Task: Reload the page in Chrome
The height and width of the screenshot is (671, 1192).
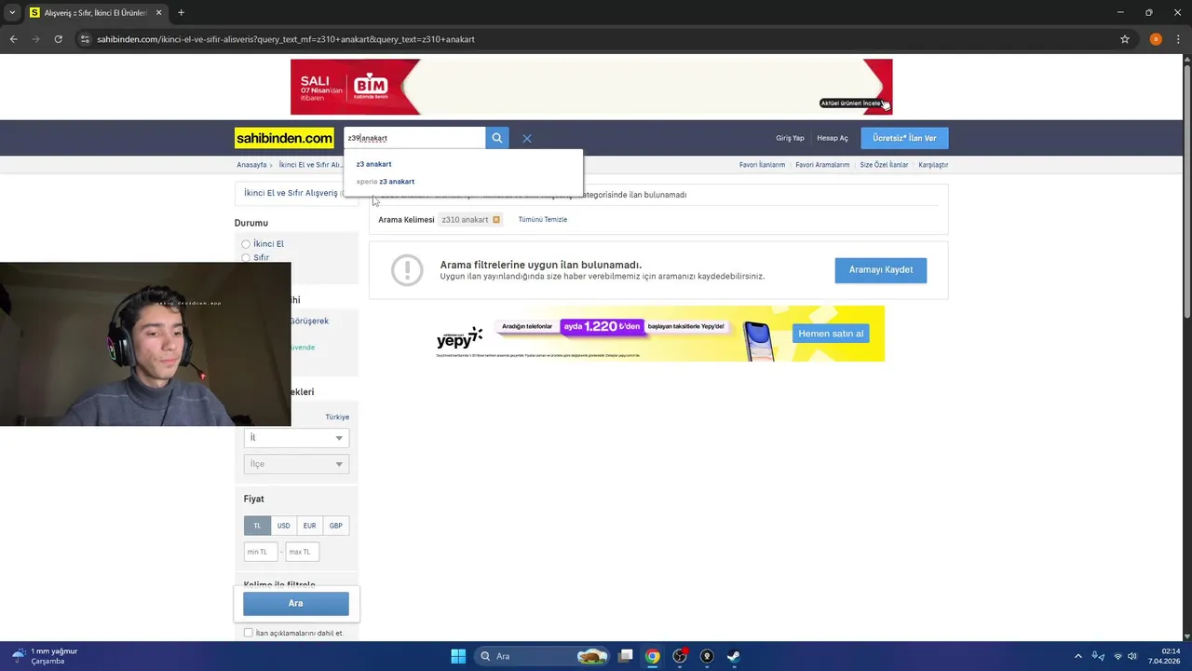Action: 58,39
